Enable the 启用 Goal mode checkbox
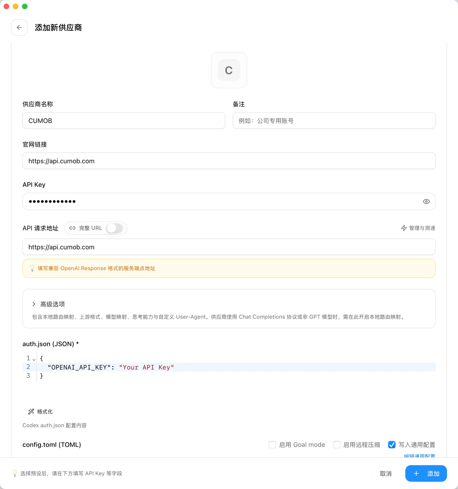 point(272,445)
